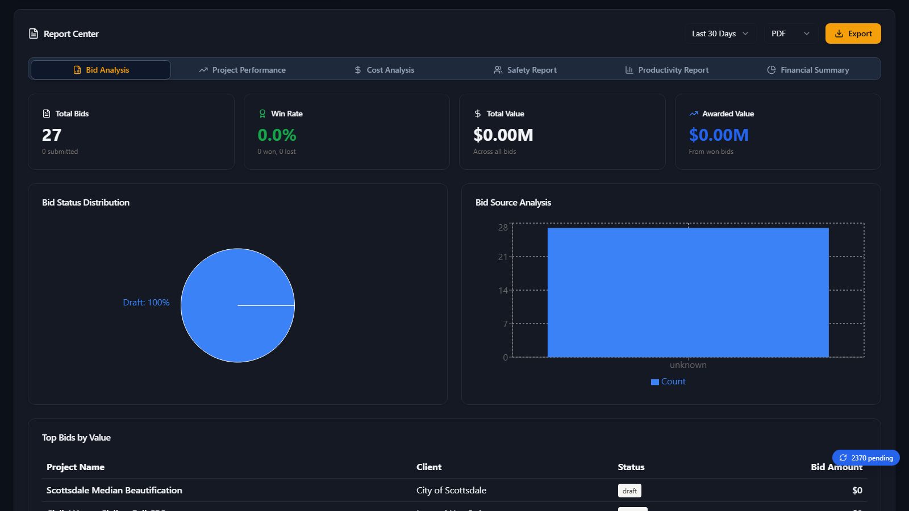Click the Bid Status Distribution heading
909x511 pixels.
pos(86,202)
